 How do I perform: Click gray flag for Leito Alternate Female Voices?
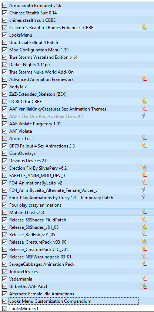[143, 190]
